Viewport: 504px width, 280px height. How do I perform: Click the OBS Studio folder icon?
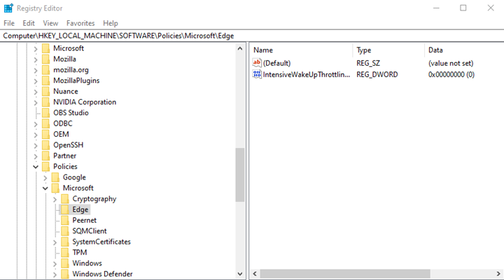click(46, 113)
